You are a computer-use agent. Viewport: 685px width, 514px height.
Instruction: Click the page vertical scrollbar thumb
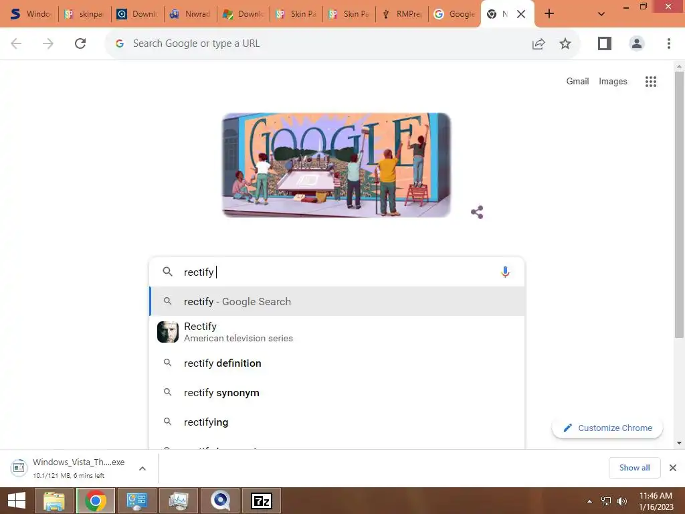point(679,205)
